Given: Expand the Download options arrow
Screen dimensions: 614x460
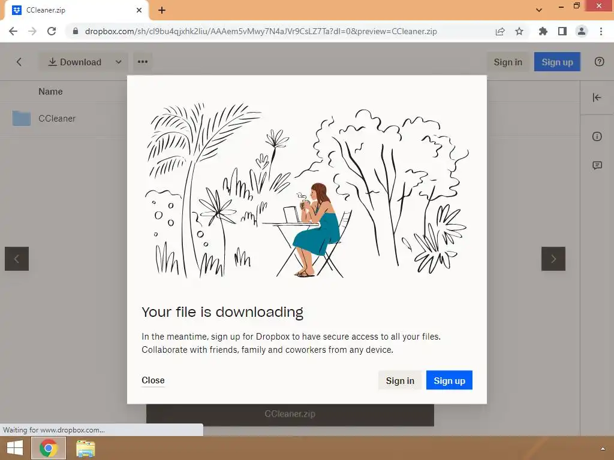Looking at the screenshot, I should tap(119, 62).
